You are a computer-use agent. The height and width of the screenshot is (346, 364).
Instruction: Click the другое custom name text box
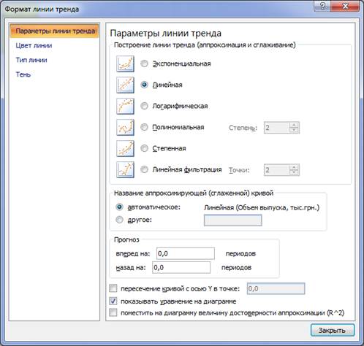[233, 220]
